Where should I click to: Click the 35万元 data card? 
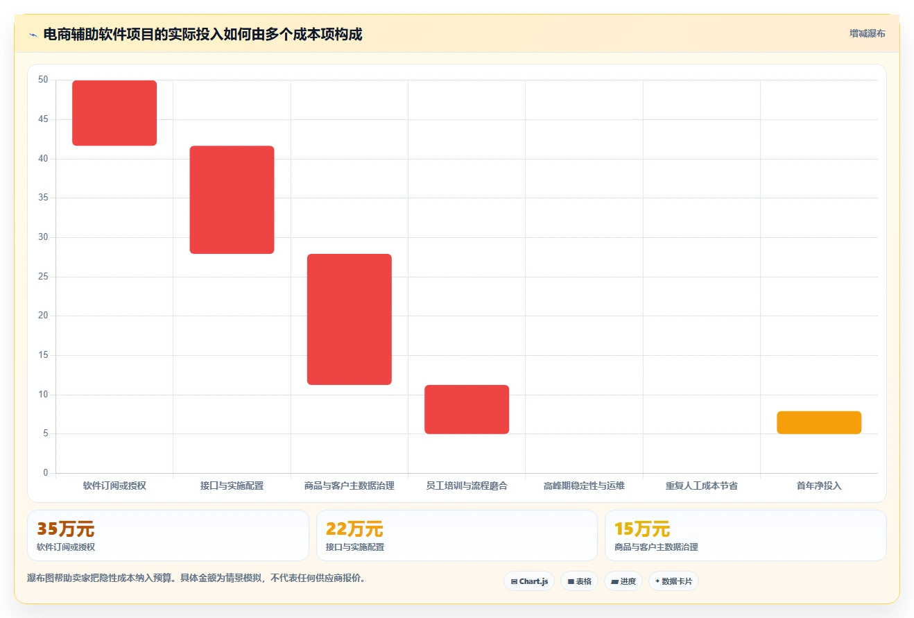[x=168, y=535]
